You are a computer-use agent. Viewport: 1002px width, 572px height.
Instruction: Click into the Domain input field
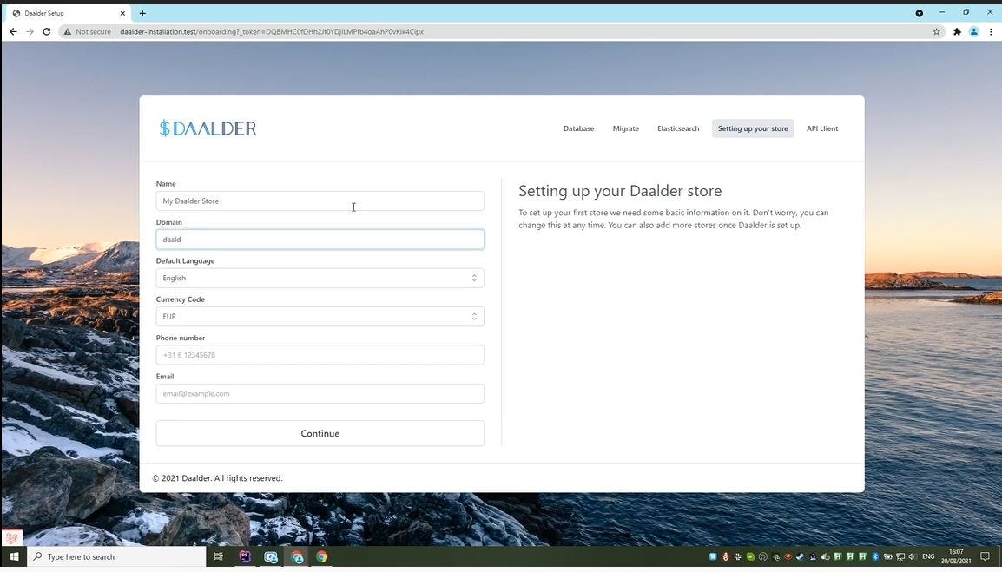pos(320,240)
